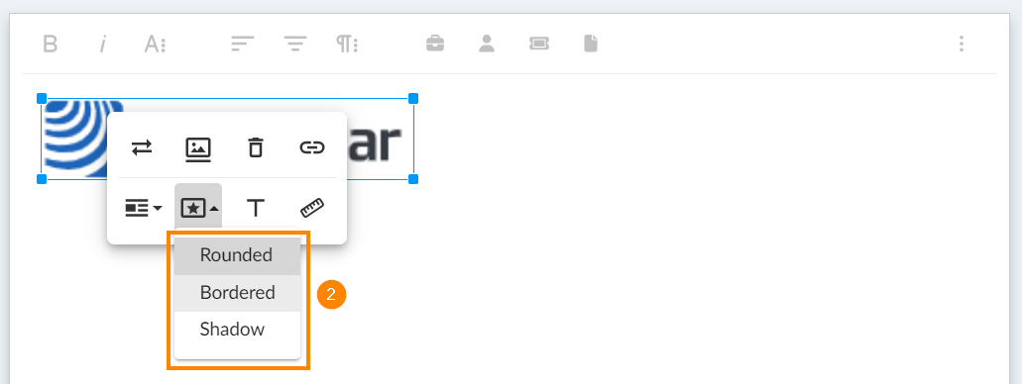Screen dimensions: 1022x384
Task: Open image size with the ruler icon
Action: (312, 208)
